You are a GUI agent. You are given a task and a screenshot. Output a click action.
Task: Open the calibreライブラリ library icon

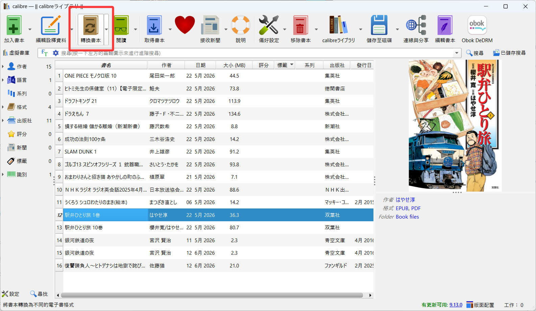click(x=338, y=25)
